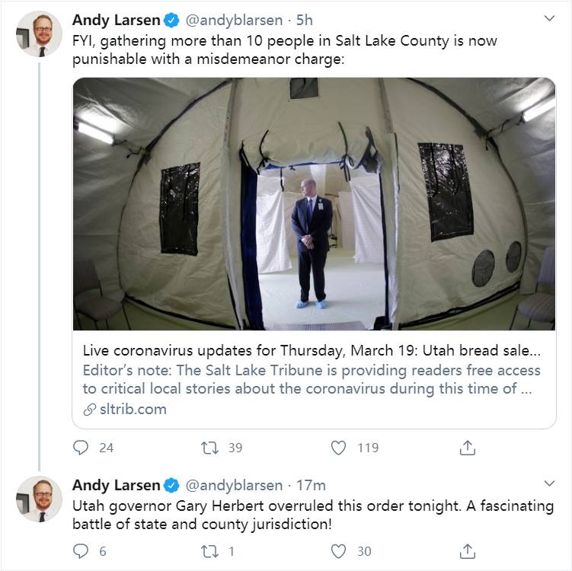The height and width of the screenshot is (571, 572).
Task: Expand the first tweet's options chevron
Action: point(548,18)
